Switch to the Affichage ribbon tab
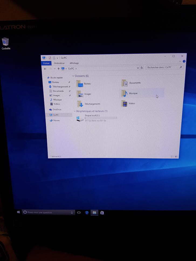The image size is (196, 261). pyautogui.click(x=74, y=63)
